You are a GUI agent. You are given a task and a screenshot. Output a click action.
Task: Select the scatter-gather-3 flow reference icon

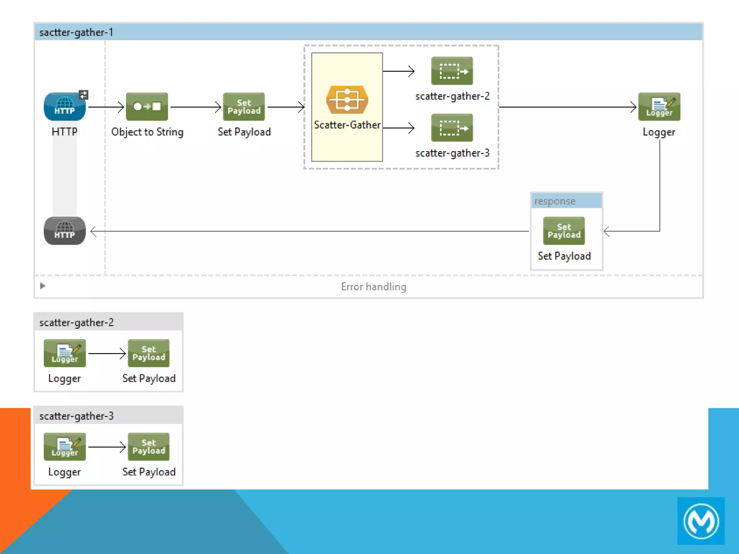point(452,128)
